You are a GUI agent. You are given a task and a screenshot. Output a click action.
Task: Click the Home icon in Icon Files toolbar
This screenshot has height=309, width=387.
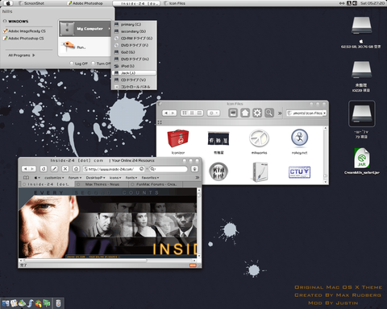point(245,113)
